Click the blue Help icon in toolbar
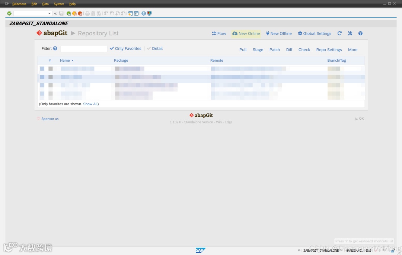This screenshot has width=402, height=255. (144, 13)
